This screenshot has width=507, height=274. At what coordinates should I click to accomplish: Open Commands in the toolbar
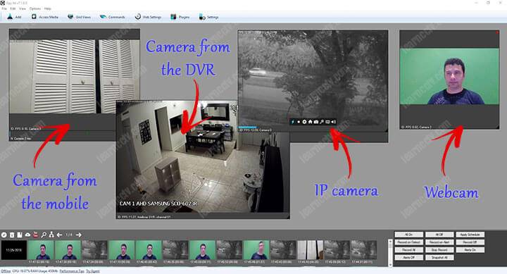(113, 17)
